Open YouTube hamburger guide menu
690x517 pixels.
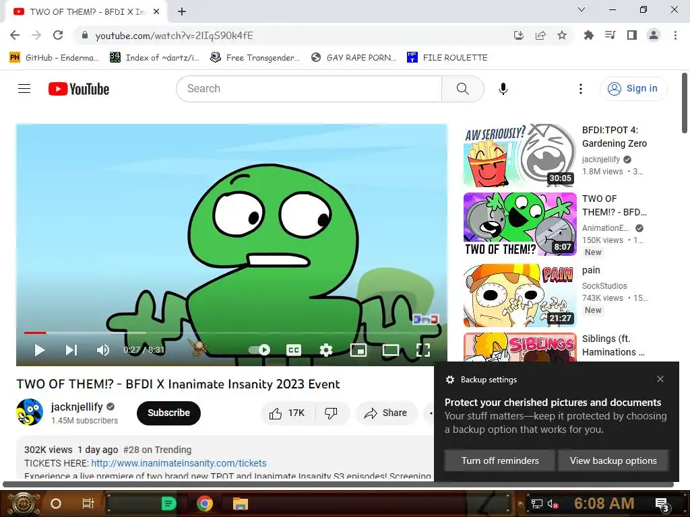(24, 89)
